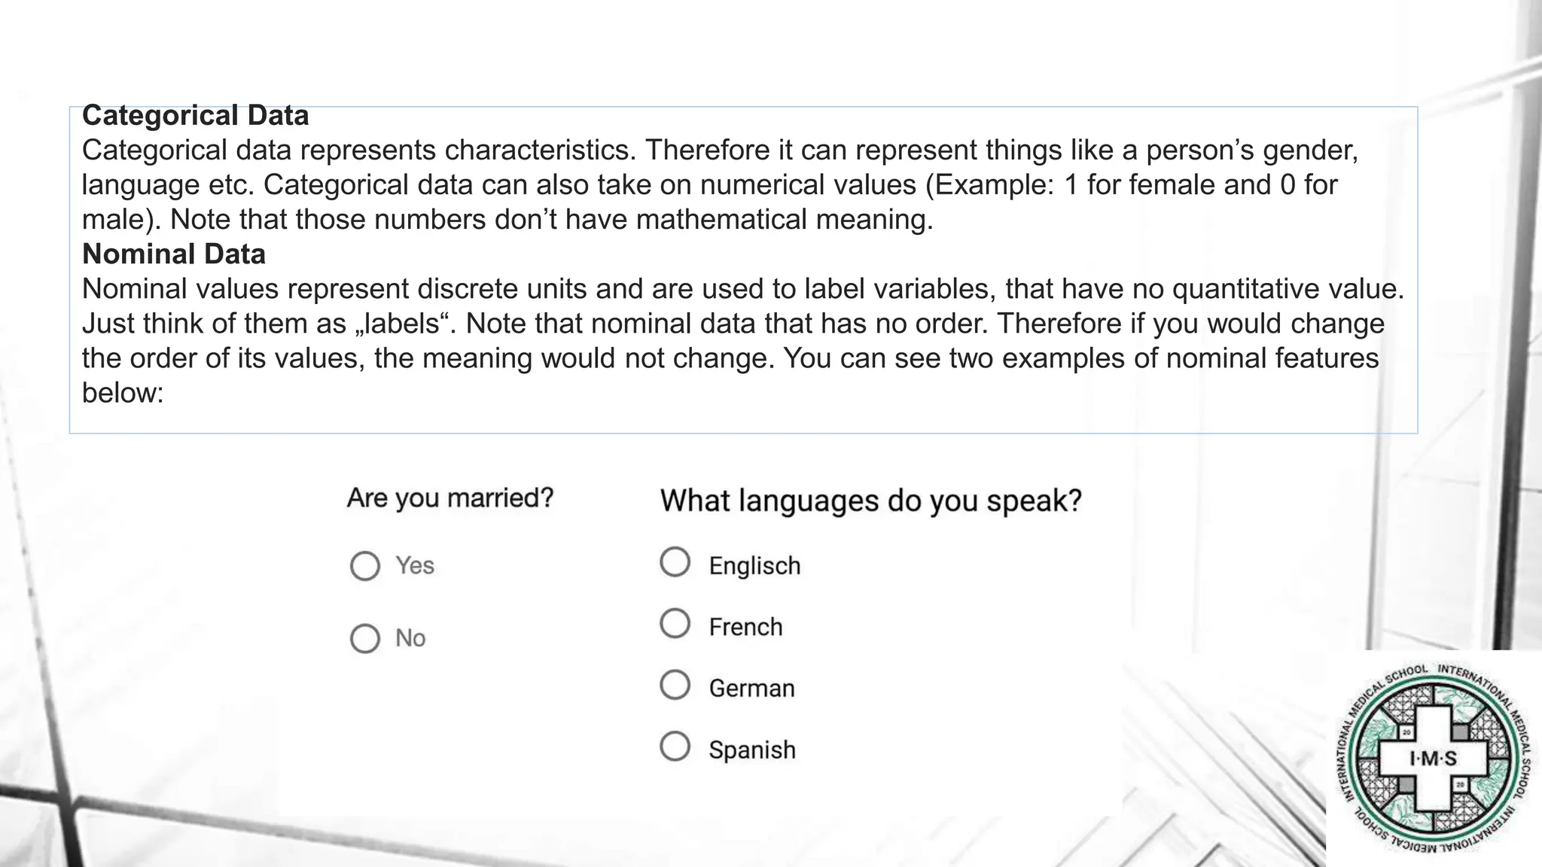Screen dimensions: 1542x867
Task: Click the 'Yes' label text
Action: (x=415, y=566)
